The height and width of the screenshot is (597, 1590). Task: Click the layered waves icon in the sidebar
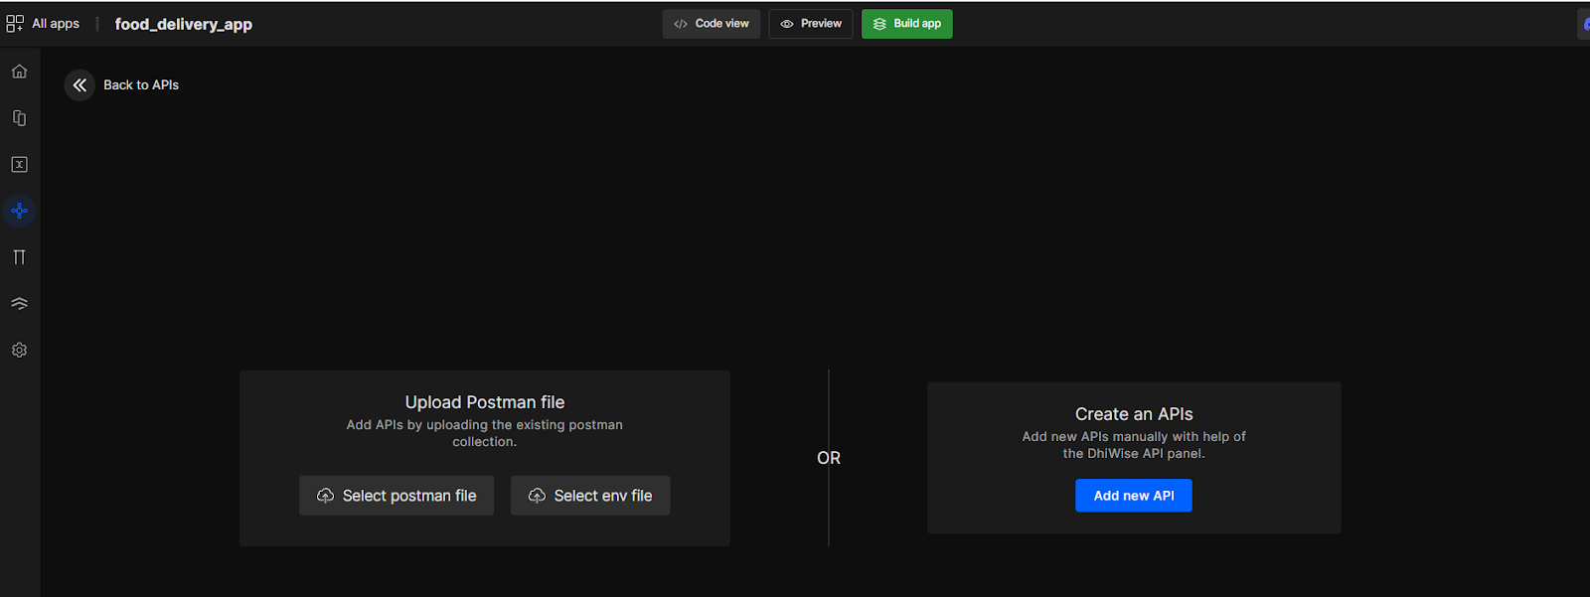coord(19,304)
